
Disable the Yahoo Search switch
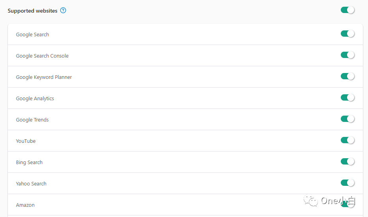pos(347,183)
